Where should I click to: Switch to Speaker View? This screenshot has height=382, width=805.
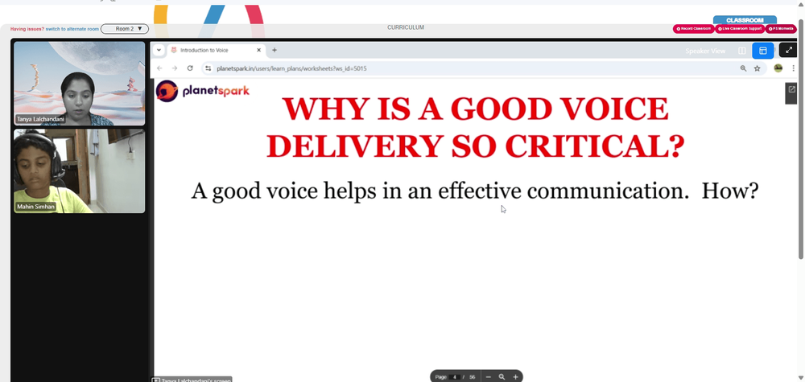tap(705, 51)
